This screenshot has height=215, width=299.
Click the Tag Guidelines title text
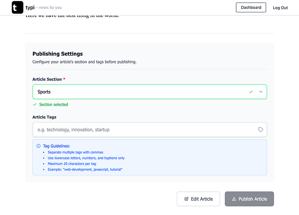coord(56,146)
